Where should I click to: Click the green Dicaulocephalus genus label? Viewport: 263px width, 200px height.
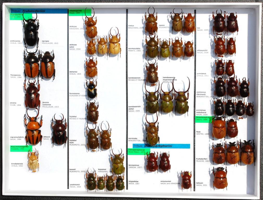205,119
